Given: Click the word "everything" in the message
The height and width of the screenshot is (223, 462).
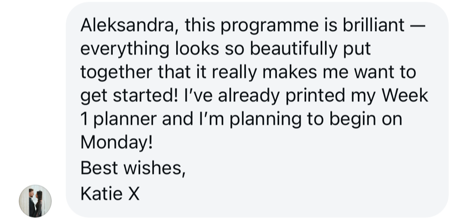Looking at the screenshot, I should click(x=125, y=50).
